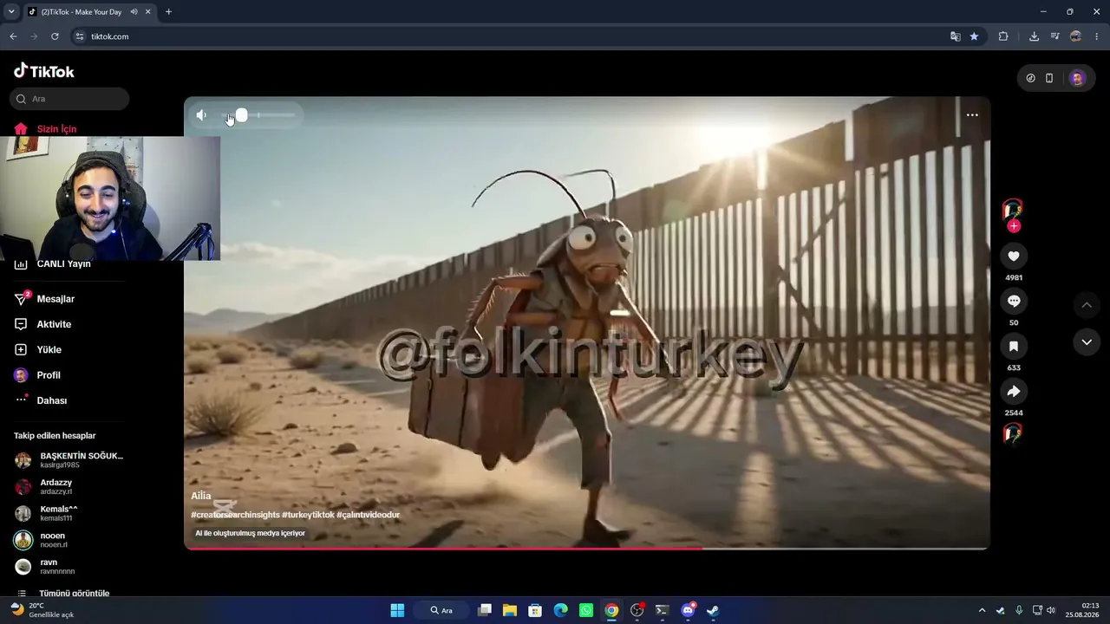The image size is (1110, 624).
Task: View site information icon in the address bar
Action: (x=80, y=36)
